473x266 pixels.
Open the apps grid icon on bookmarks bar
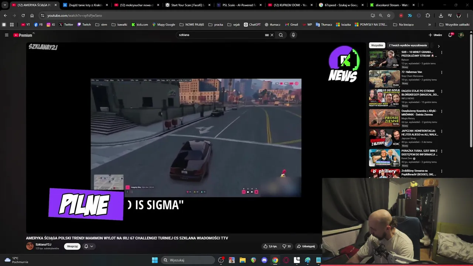coord(12,25)
